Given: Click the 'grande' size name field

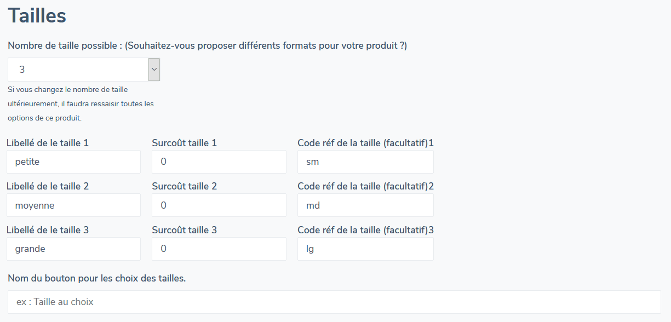Looking at the screenshot, I should tap(73, 248).
